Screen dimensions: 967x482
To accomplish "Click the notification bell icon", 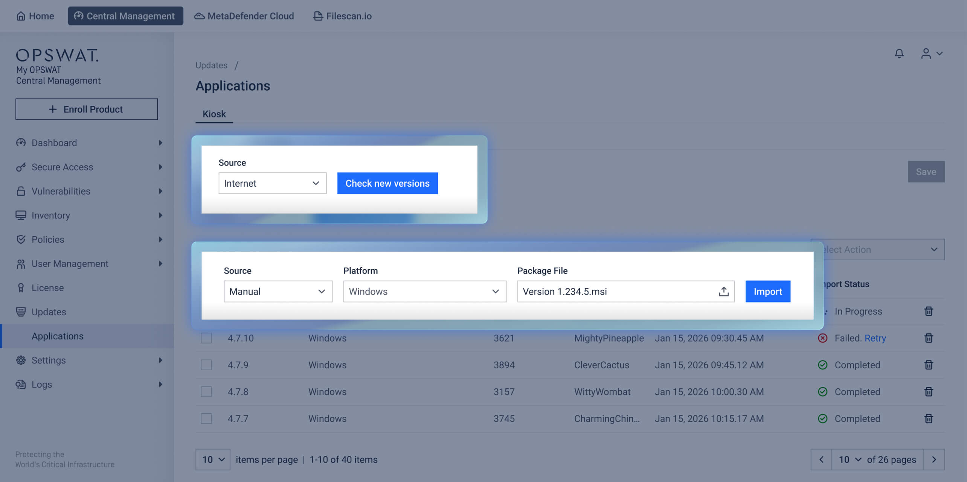I will coord(899,54).
